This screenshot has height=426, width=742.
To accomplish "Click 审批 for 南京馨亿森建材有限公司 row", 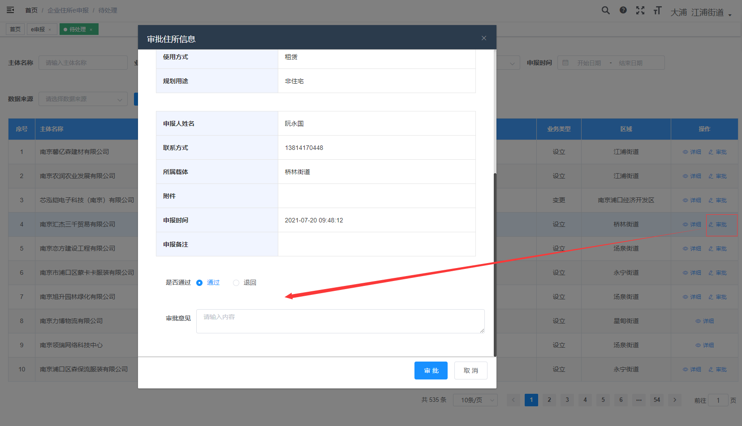I will tap(718, 152).
